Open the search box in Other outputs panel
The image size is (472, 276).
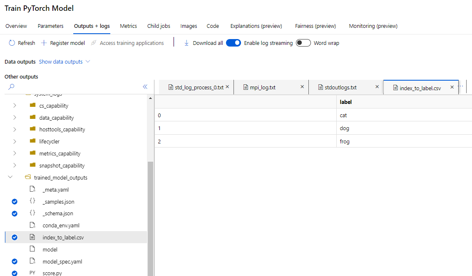pos(11,87)
